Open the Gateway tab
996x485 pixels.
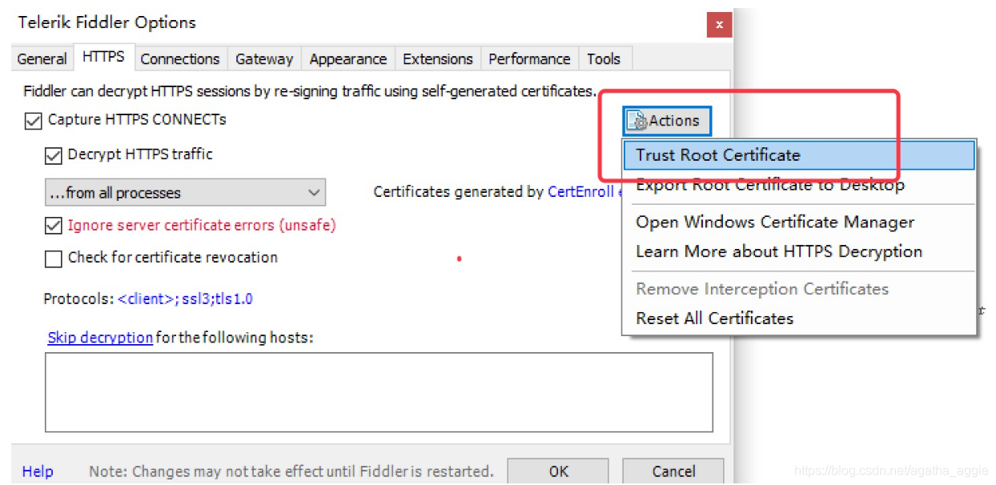coord(264,58)
